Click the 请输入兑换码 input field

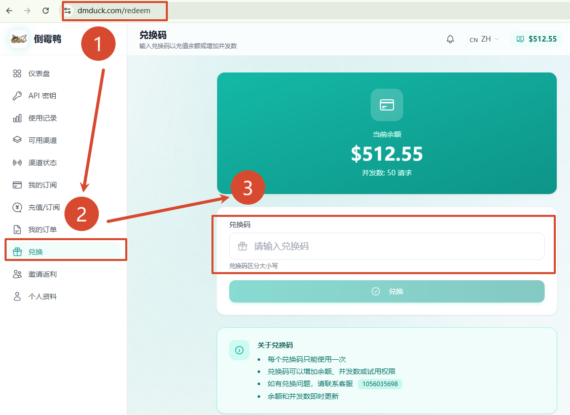pyautogui.click(x=387, y=246)
